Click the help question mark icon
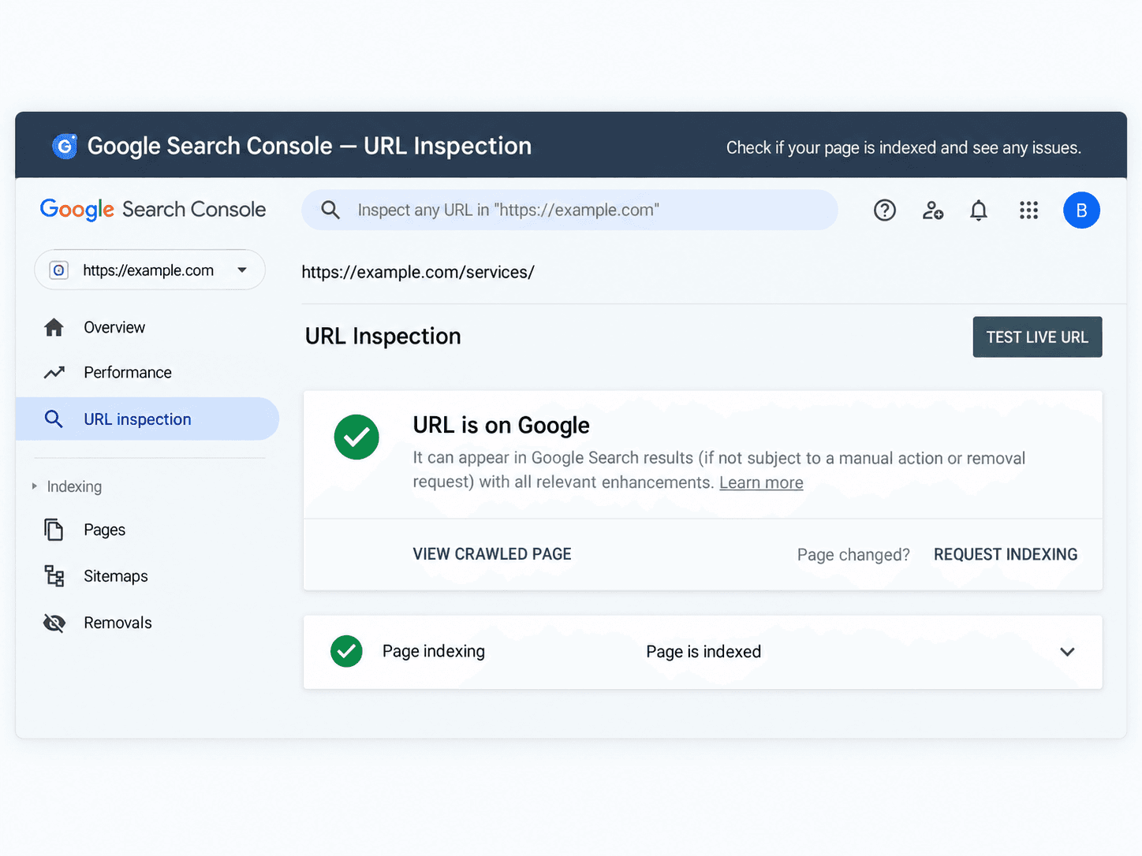Viewport: 1142px width, 856px height. pyautogui.click(x=885, y=210)
